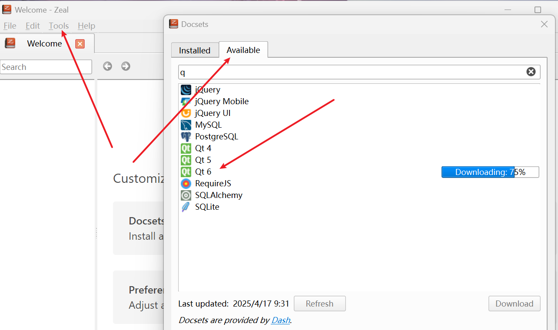Screen dimensions: 558x330
Task: Click the Qt 6 logo icon
Action: coord(186,172)
